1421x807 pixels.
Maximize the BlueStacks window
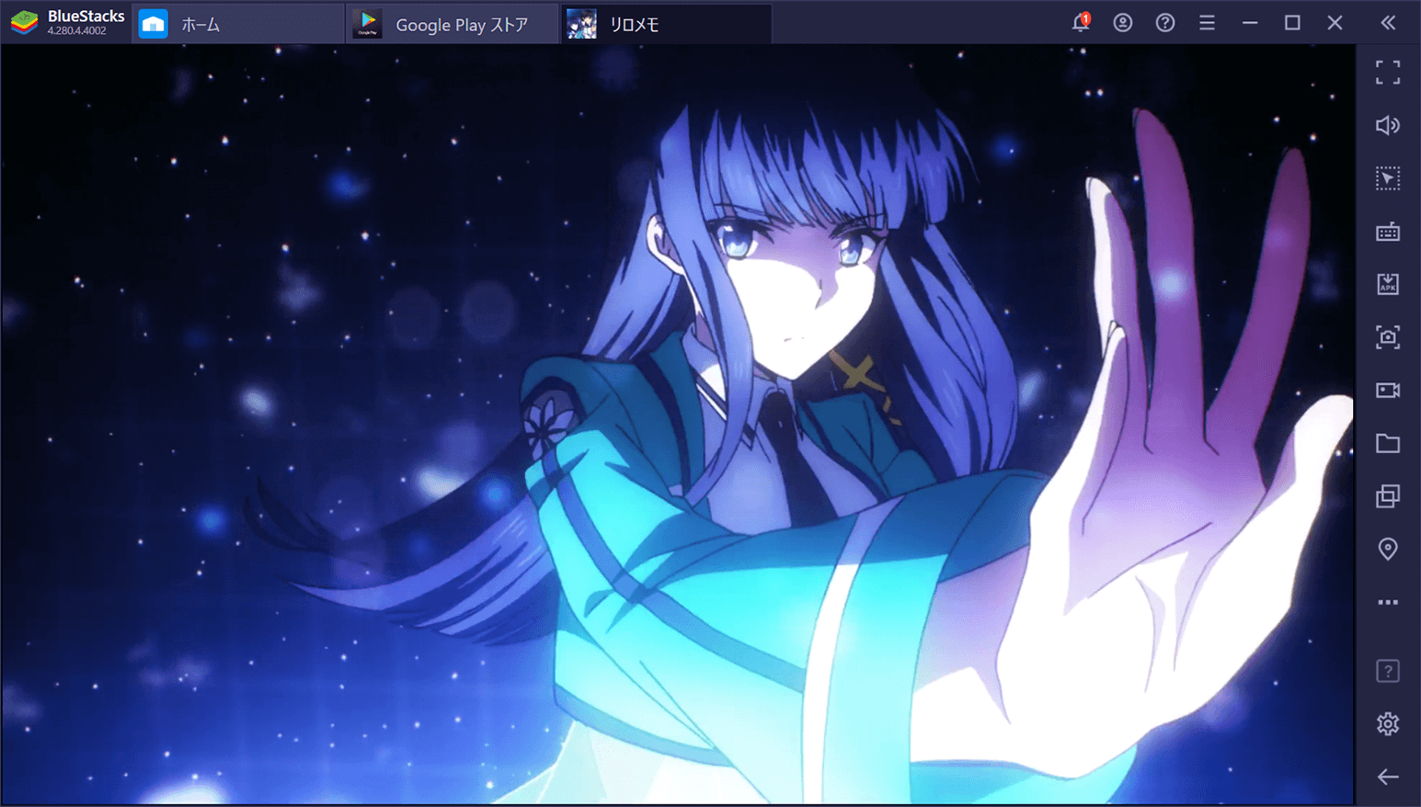[x=1292, y=23]
